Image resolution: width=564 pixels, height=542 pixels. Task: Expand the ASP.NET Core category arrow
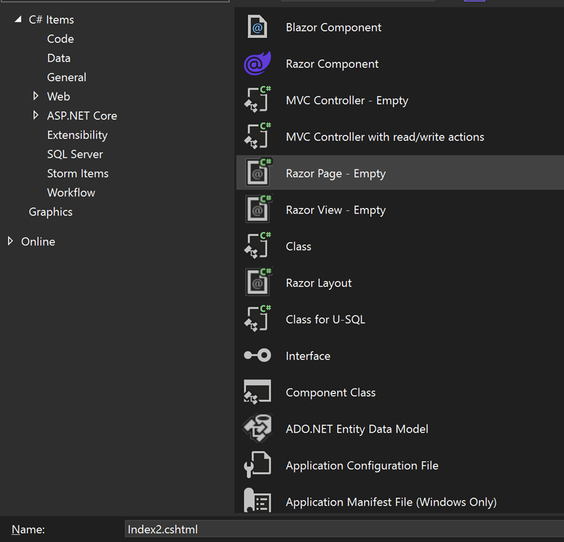point(36,116)
